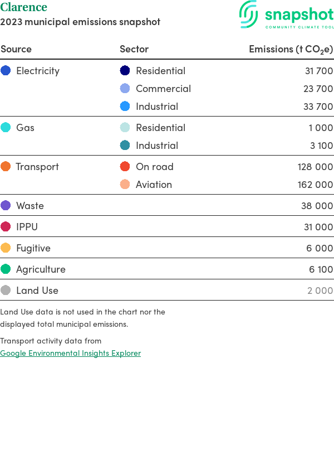Screen dimensions: 334x474
Task: Click the blue Electricity source dot
Action: click(x=6, y=70)
